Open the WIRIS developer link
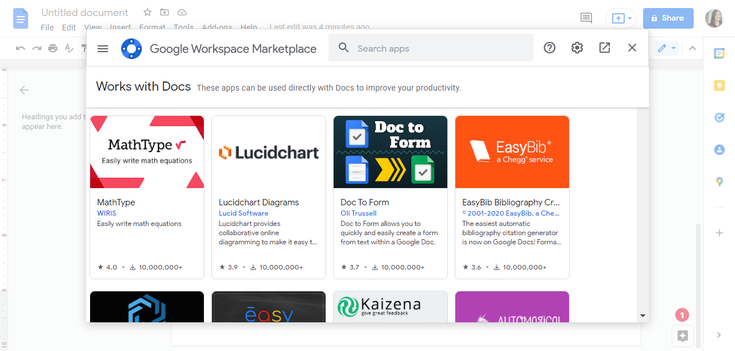This screenshot has height=351, width=735. (107, 213)
